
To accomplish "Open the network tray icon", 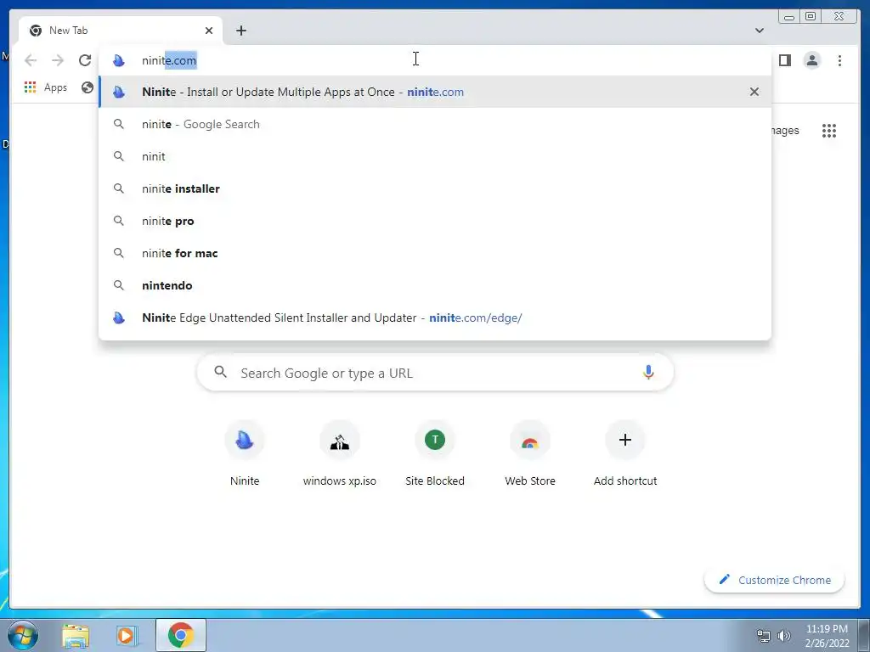I will coord(764,636).
